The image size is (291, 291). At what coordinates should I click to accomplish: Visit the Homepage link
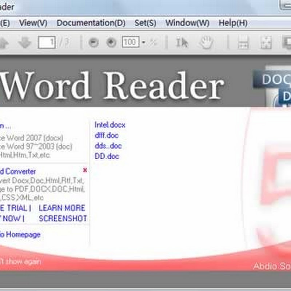coord(20,235)
